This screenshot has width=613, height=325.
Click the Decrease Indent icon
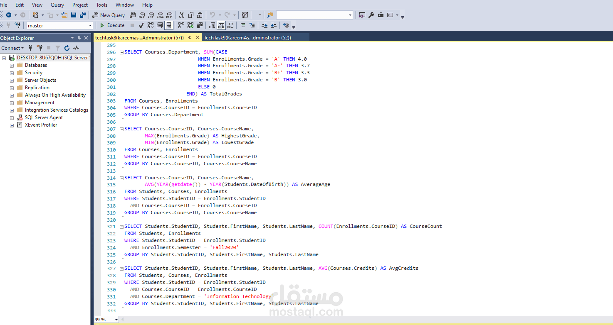(264, 25)
